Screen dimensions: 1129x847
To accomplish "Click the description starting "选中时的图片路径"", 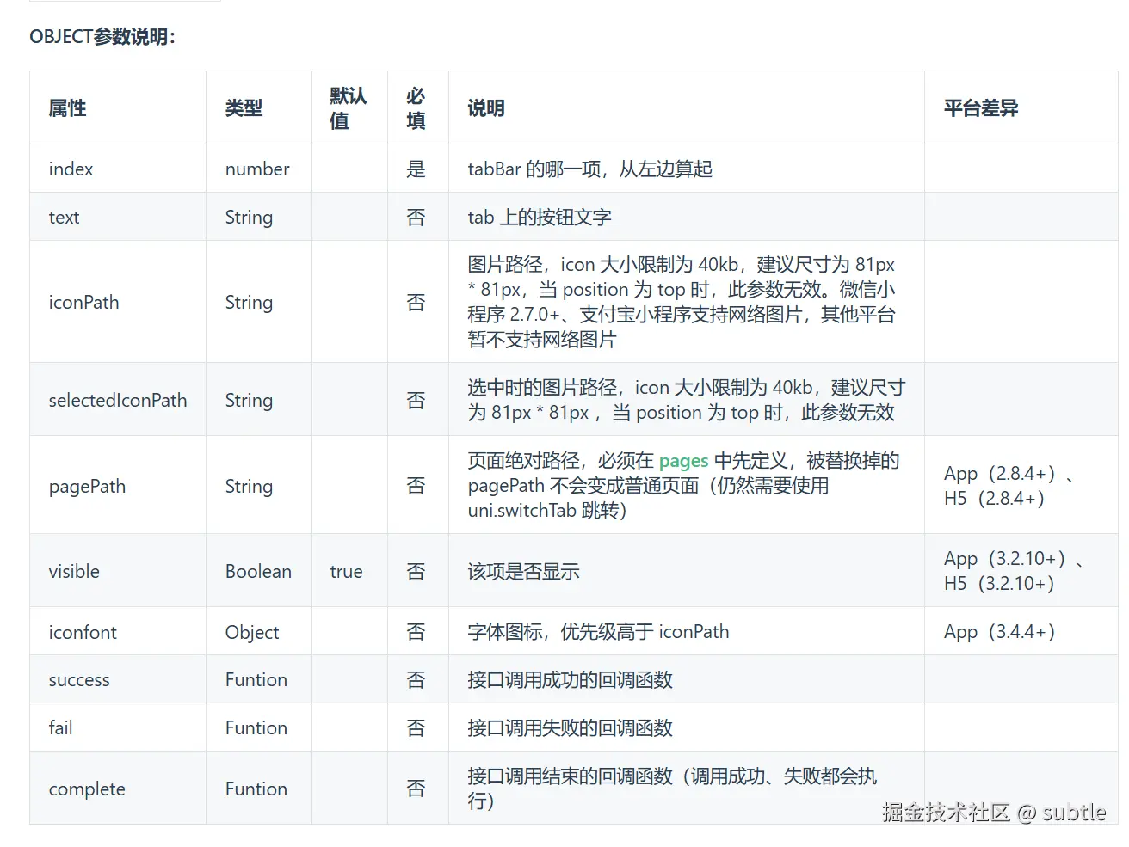I will tap(687, 401).
